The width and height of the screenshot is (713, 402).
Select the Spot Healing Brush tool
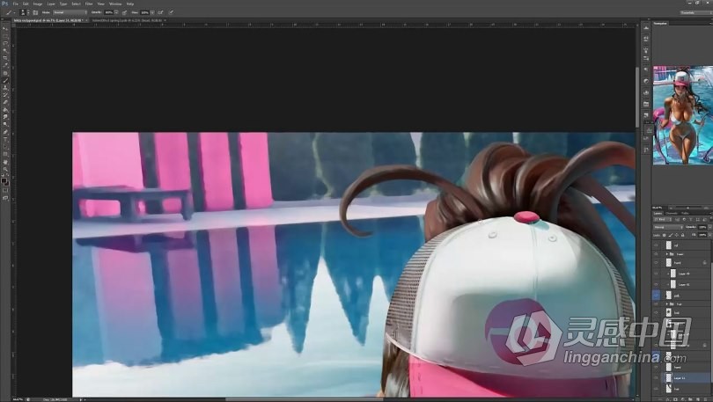pos(5,73)
